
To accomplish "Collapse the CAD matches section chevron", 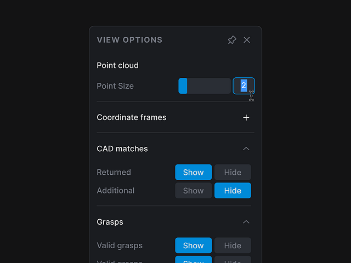I will [x=246, y=148].
